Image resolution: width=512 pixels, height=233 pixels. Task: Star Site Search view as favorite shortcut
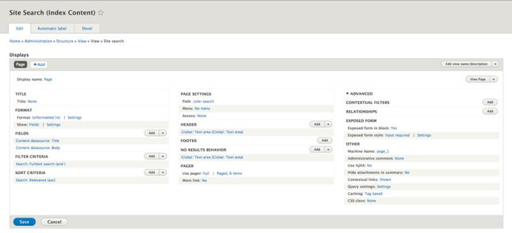pos(101,13)
